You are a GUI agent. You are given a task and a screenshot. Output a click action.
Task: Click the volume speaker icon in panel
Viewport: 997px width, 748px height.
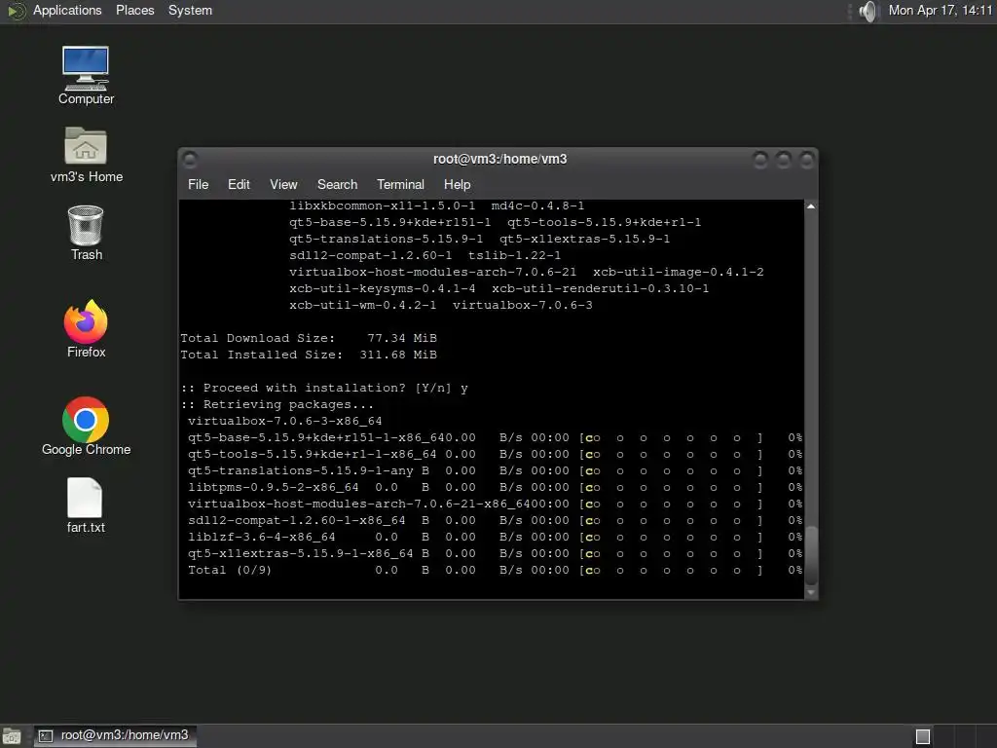point(868,11)
